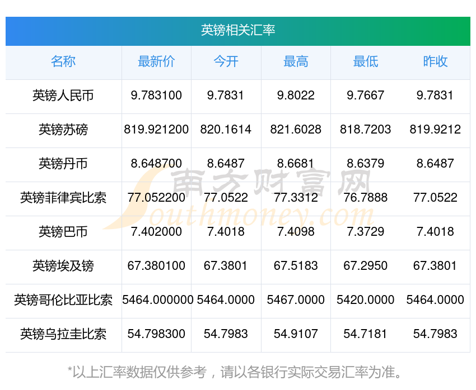Click low value 76.7888
476x390 pixels.
pyautogui.click(x=366, y=198)
